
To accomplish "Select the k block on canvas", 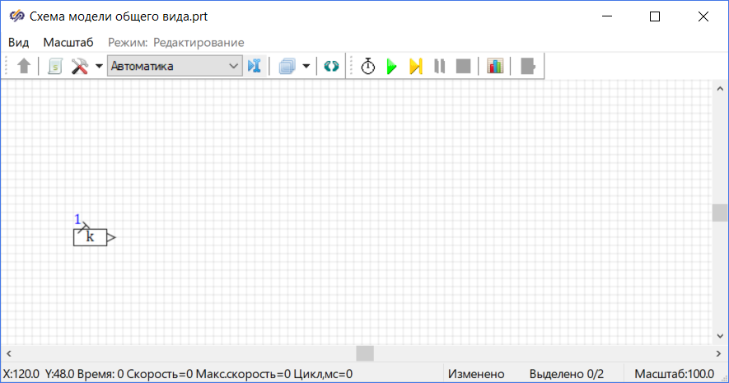I will pyautogui.click(x=91, y=237).
